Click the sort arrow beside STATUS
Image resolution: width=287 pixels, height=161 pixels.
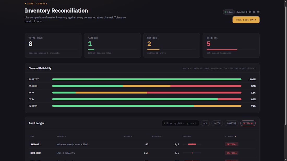(235, 137)
